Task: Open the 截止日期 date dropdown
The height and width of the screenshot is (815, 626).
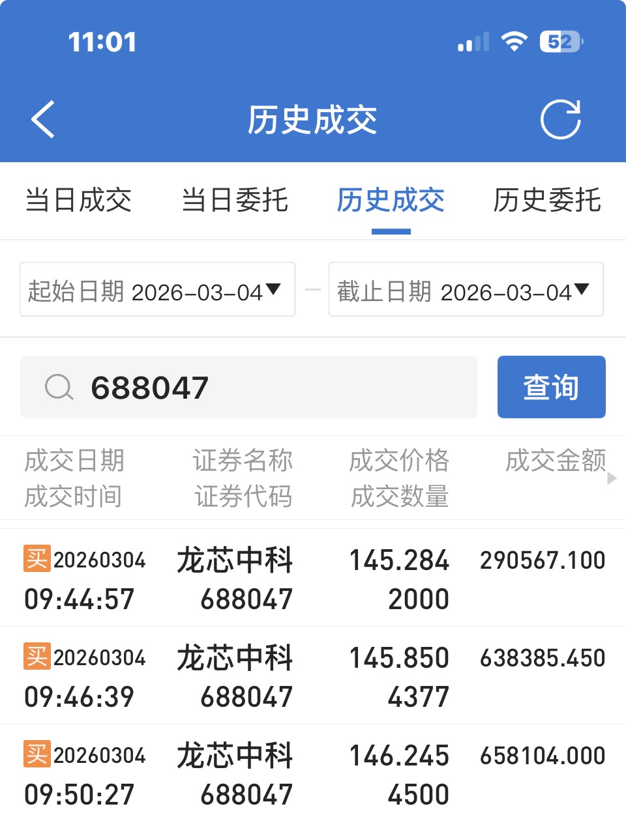Action: point(466,289)
